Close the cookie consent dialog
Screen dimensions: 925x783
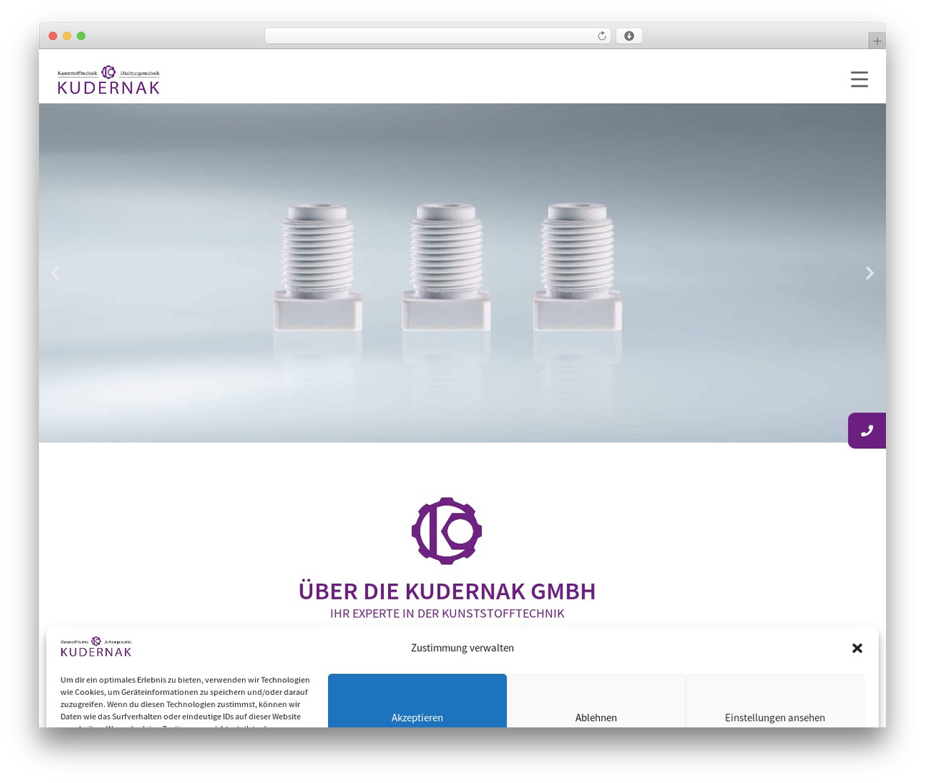(x=857, y=648)
